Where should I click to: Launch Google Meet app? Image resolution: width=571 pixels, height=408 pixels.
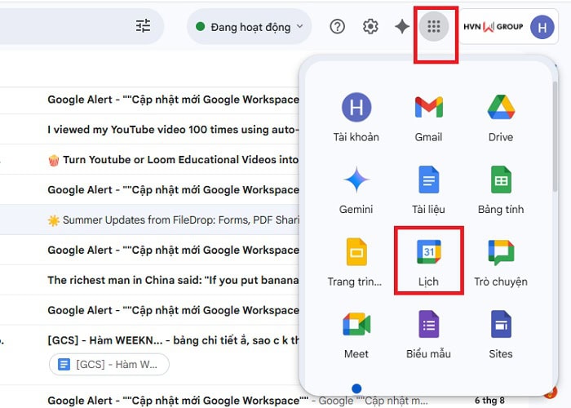point(356,333)
